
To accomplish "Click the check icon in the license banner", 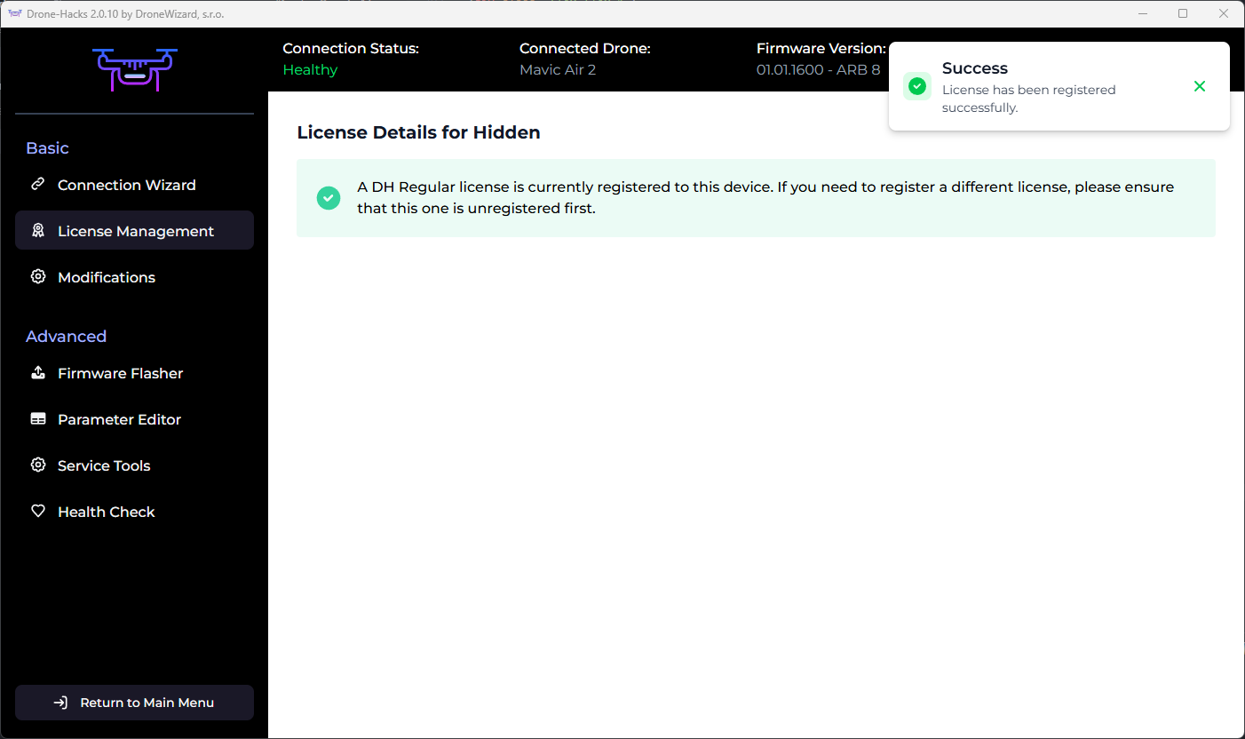I will pyautogui.click(x=329, y=198).
